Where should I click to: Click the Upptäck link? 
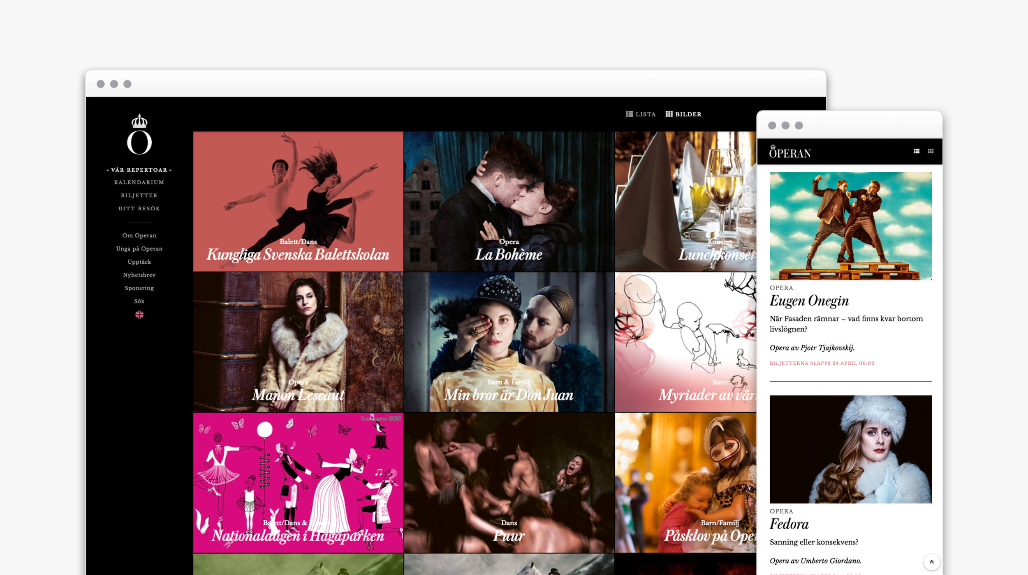click(x=139, y=262)
